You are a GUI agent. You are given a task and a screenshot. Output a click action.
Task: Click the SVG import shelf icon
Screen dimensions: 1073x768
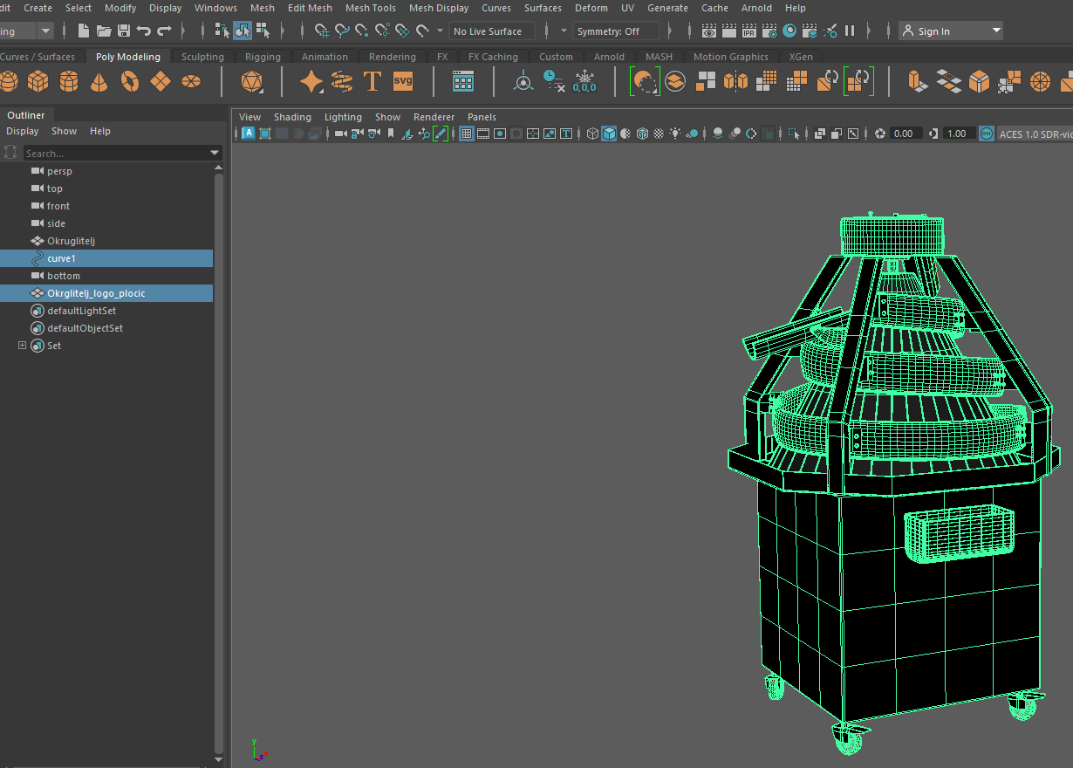pyautogui.click(x=403, y=82)
